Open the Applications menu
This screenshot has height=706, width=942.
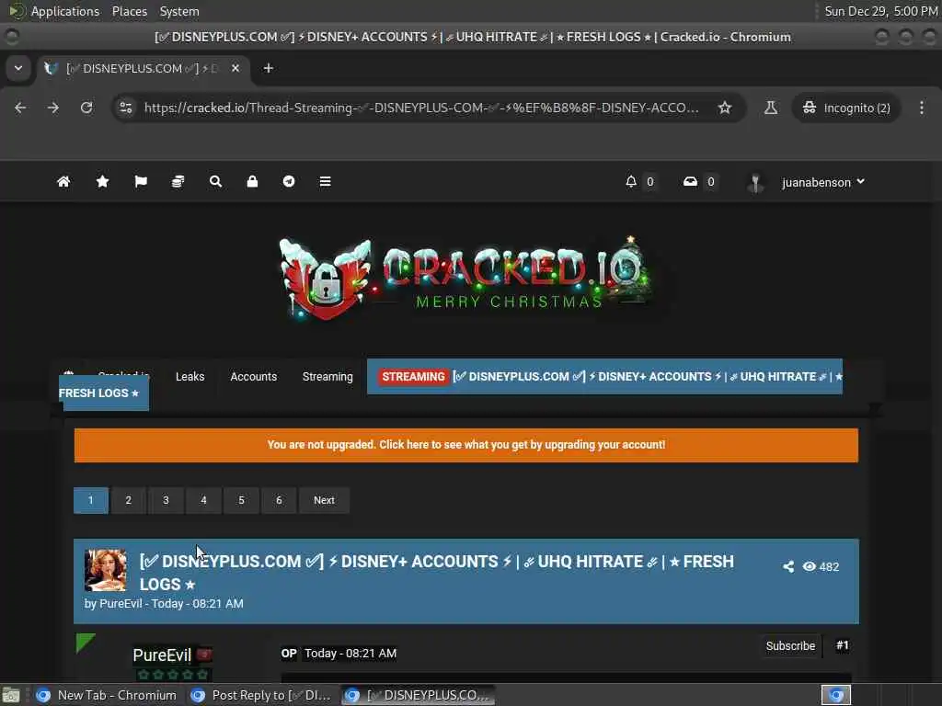[65, 11]
